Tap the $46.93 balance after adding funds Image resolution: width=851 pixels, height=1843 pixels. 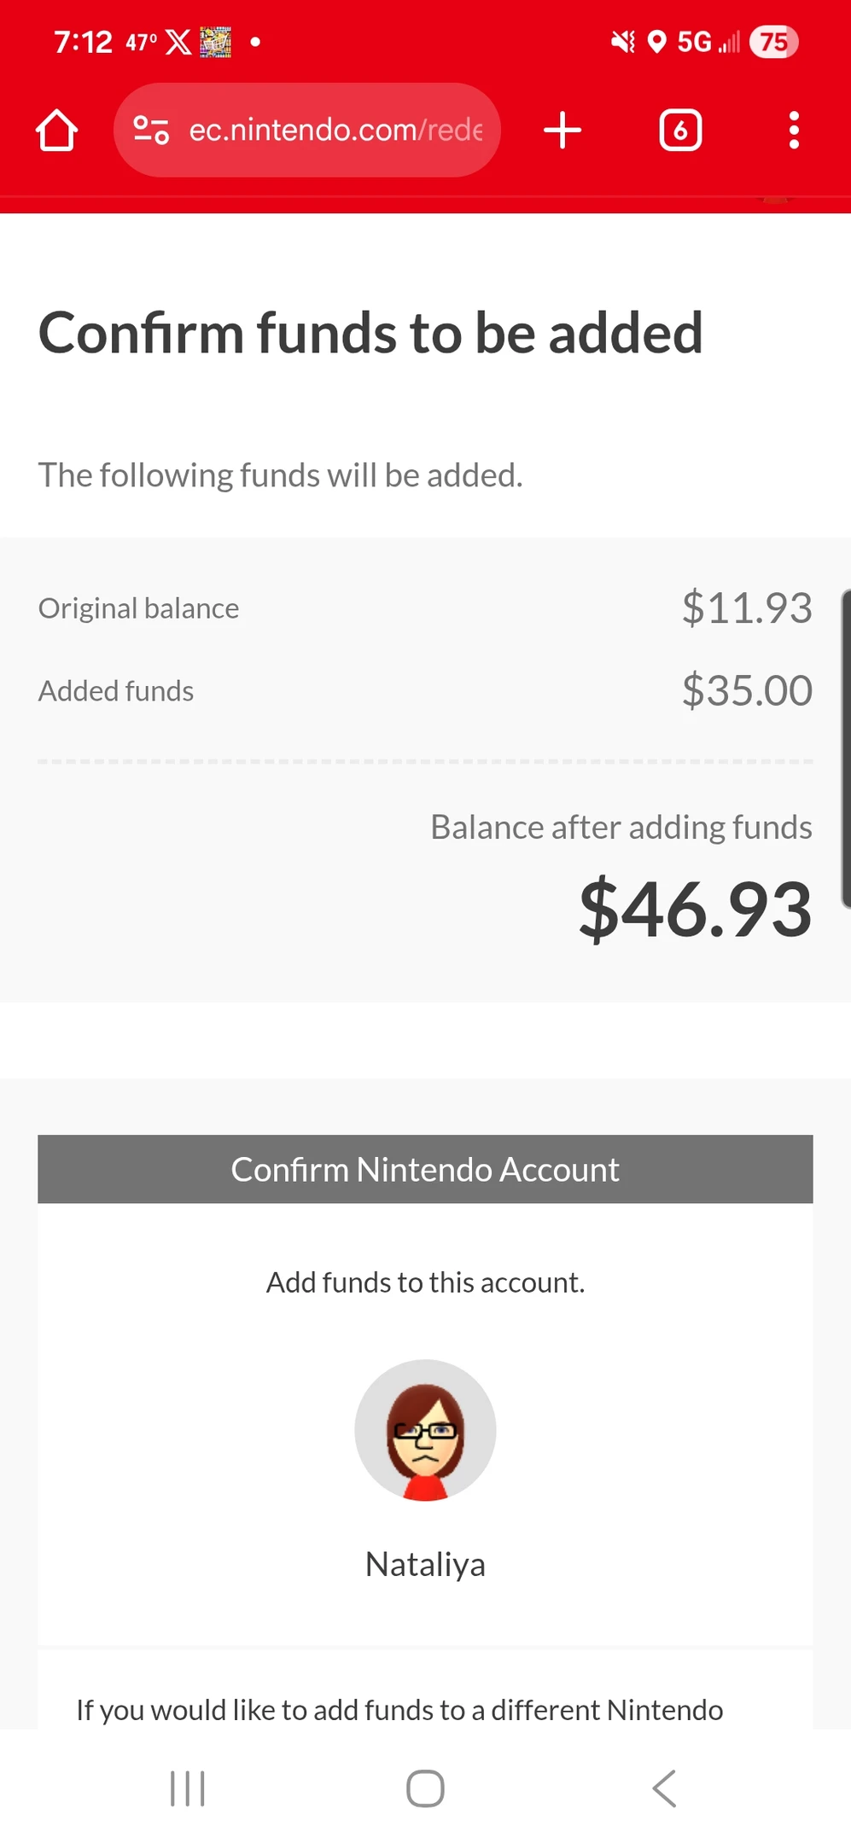[x=695, y=909]
